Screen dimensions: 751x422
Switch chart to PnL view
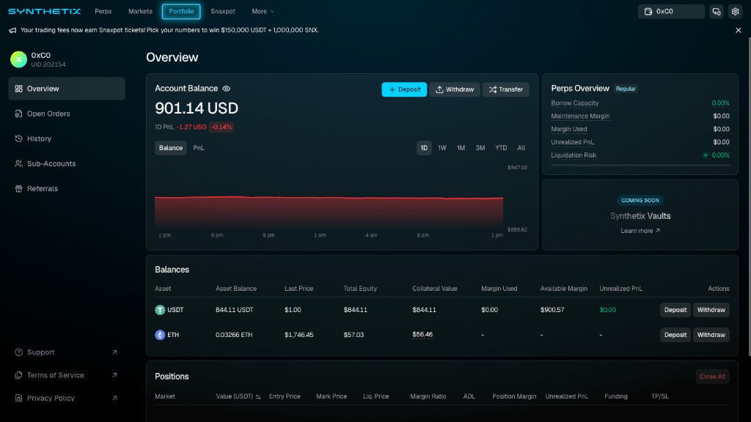coord(199,148)
